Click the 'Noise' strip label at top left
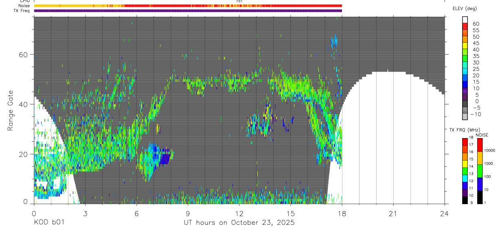 click(24, 6)
